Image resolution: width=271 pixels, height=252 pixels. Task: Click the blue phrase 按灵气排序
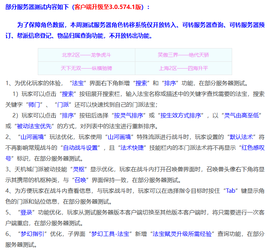(128, 116)
